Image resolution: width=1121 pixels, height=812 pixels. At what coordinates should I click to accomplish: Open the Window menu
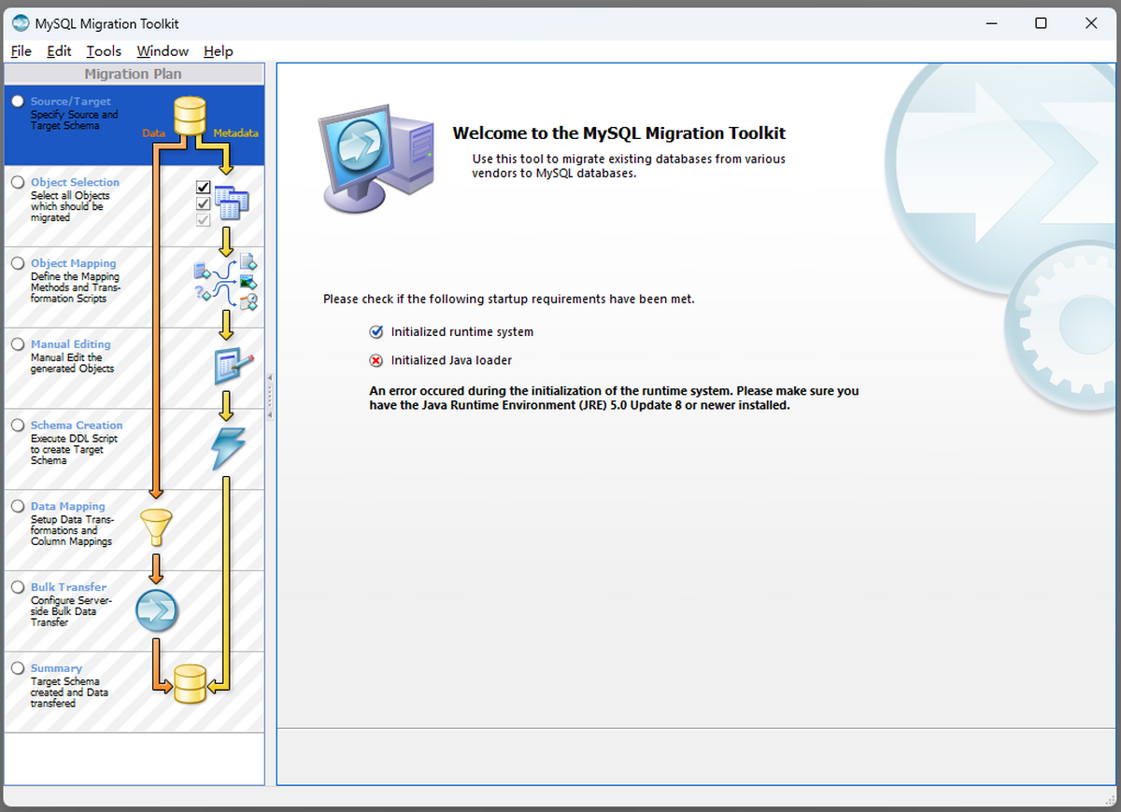tap(162, 51)
